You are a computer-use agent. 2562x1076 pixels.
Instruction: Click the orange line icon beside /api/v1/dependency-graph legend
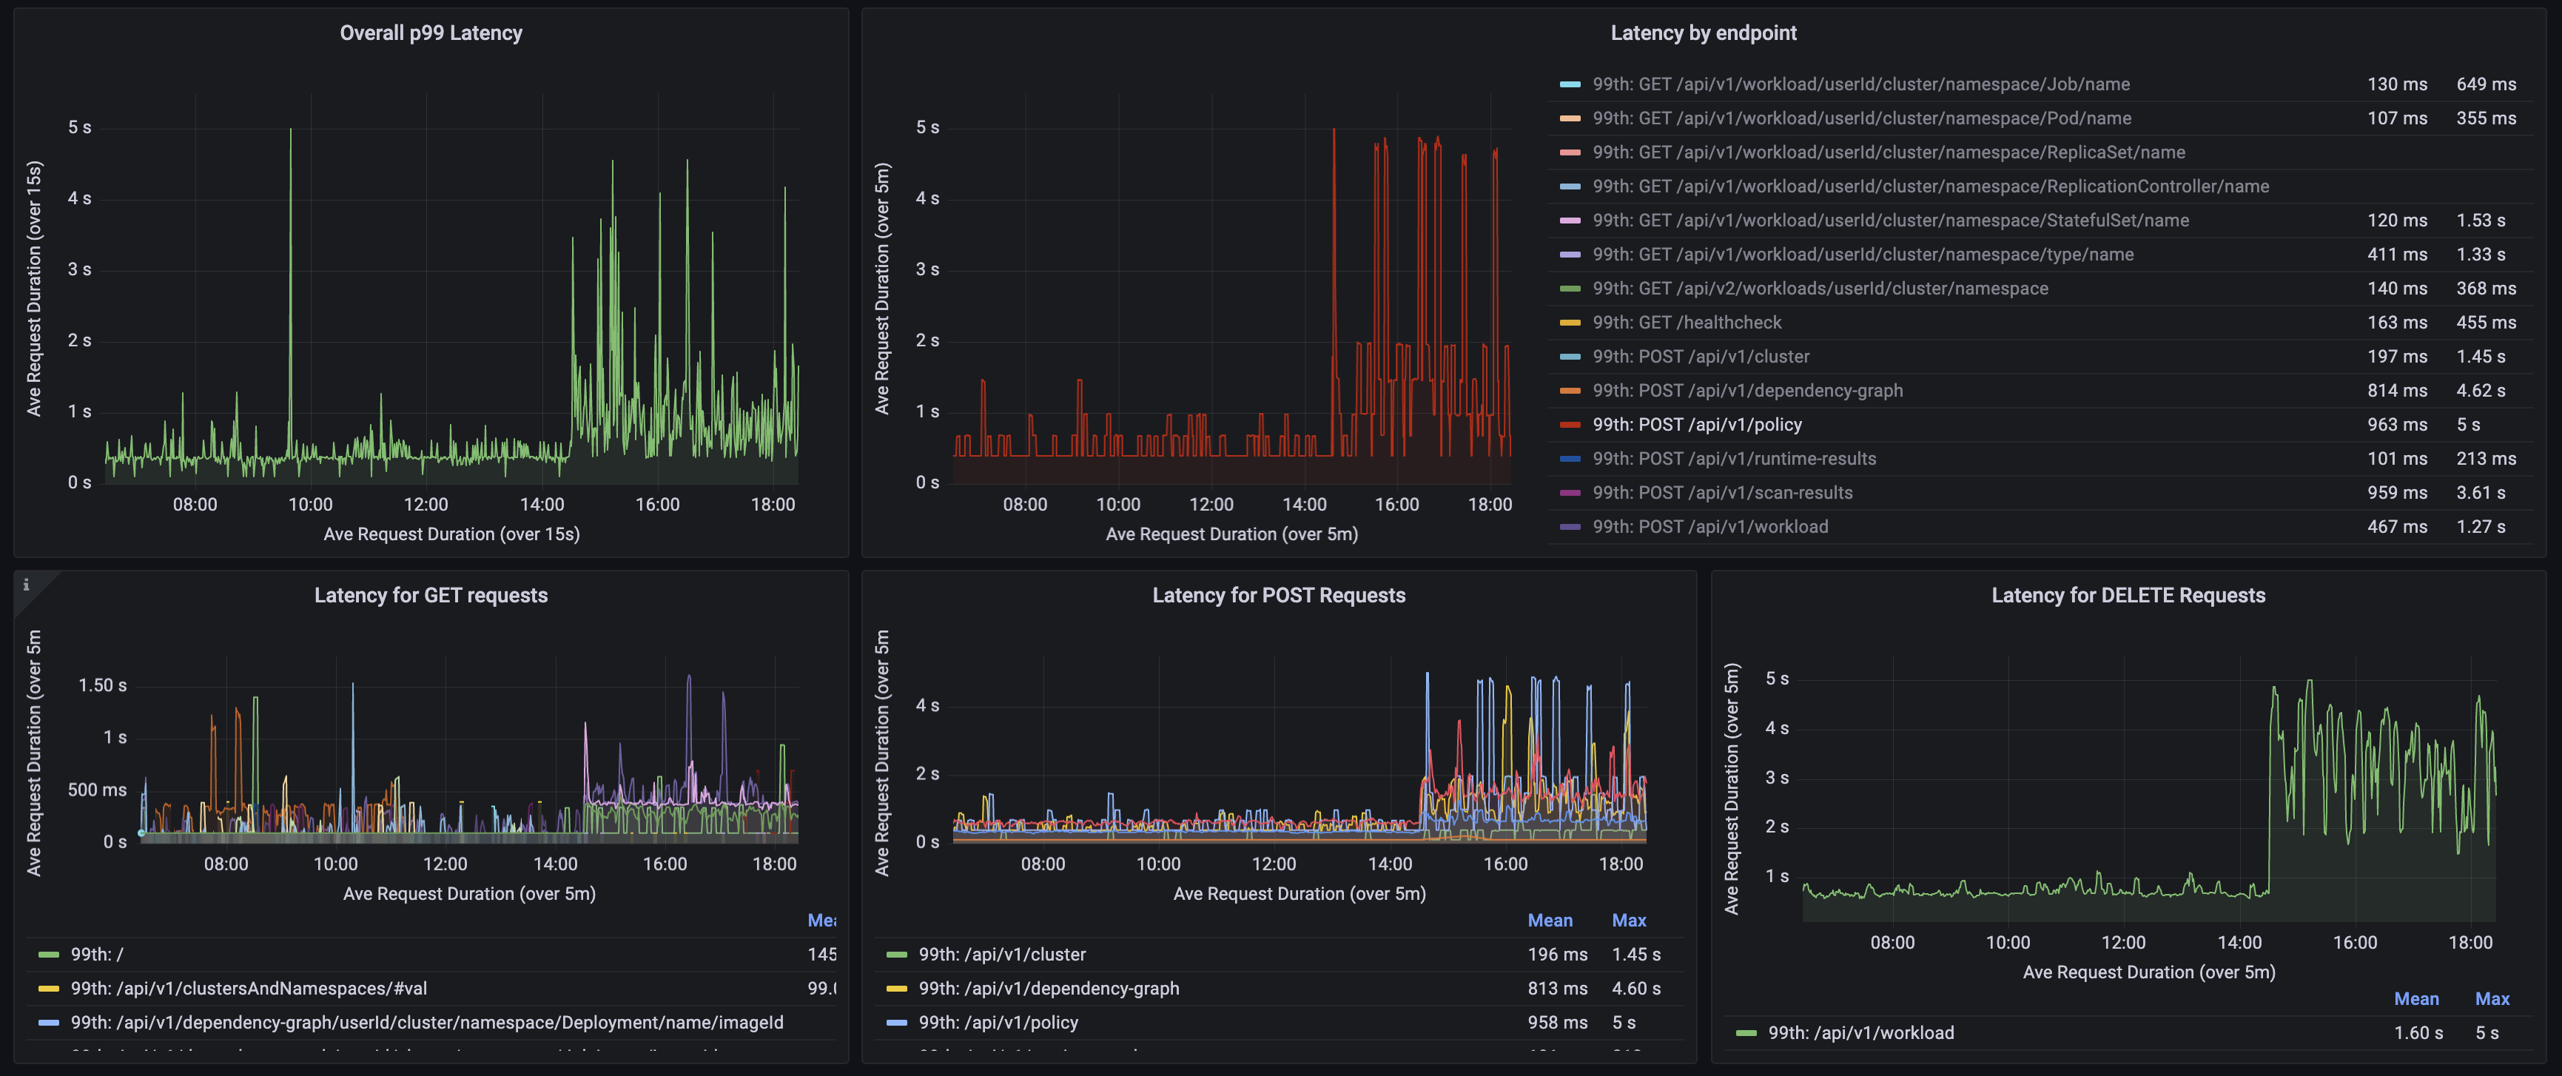tap(1570, 390)
